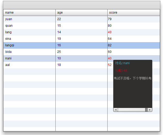Click red score 52 in aal row
Viewport: 164px width, 135px height.
coord(110,65)
